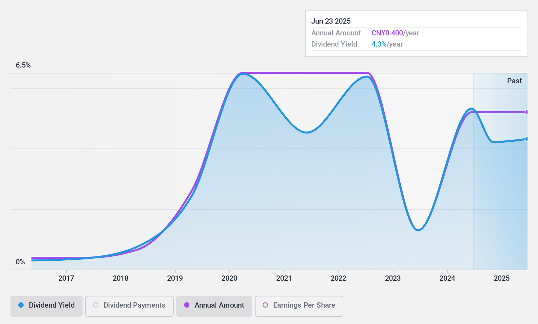
Task: Click the blue data point at chart's right edge
Action: pyautogui.click(x=527, y=139)
